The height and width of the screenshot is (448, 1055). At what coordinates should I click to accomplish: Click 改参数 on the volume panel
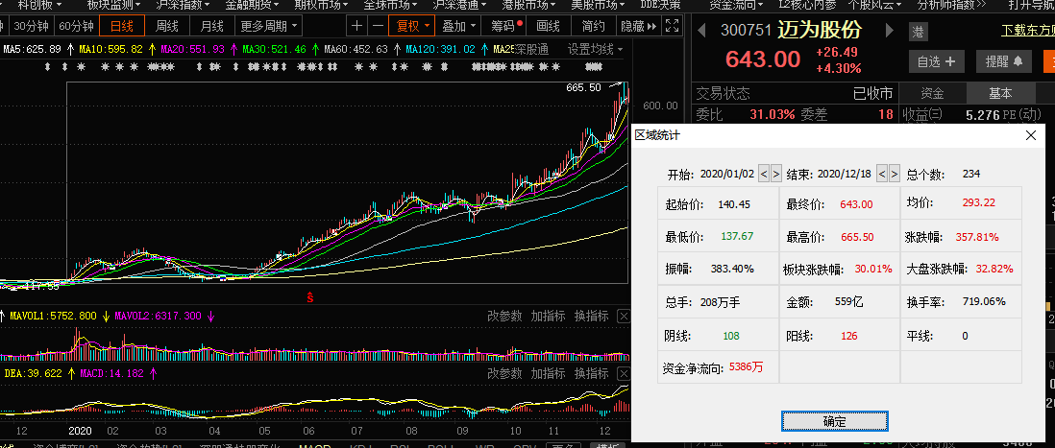[x=505, y=316]
